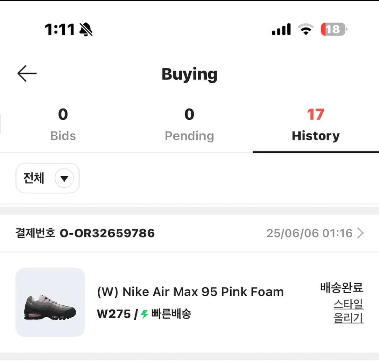Select the History tab showing 17

click(x=316, y=125)
